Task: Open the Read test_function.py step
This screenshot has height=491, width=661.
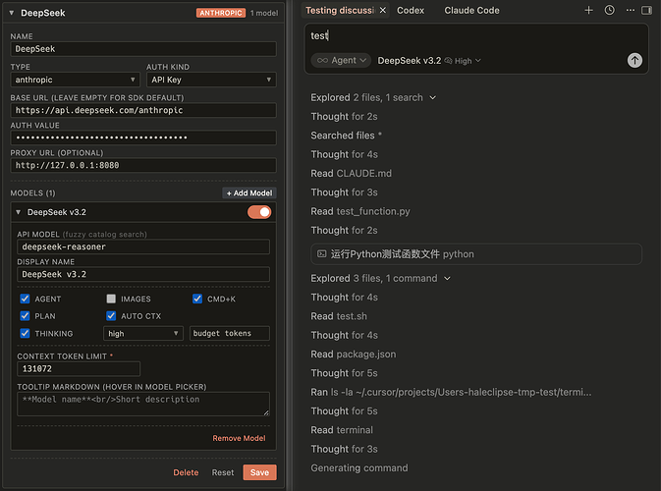Action: pyautogui.click(x=360, y=211)
